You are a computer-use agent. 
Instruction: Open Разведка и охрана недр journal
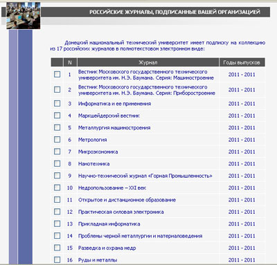click(x=107, y=248)
